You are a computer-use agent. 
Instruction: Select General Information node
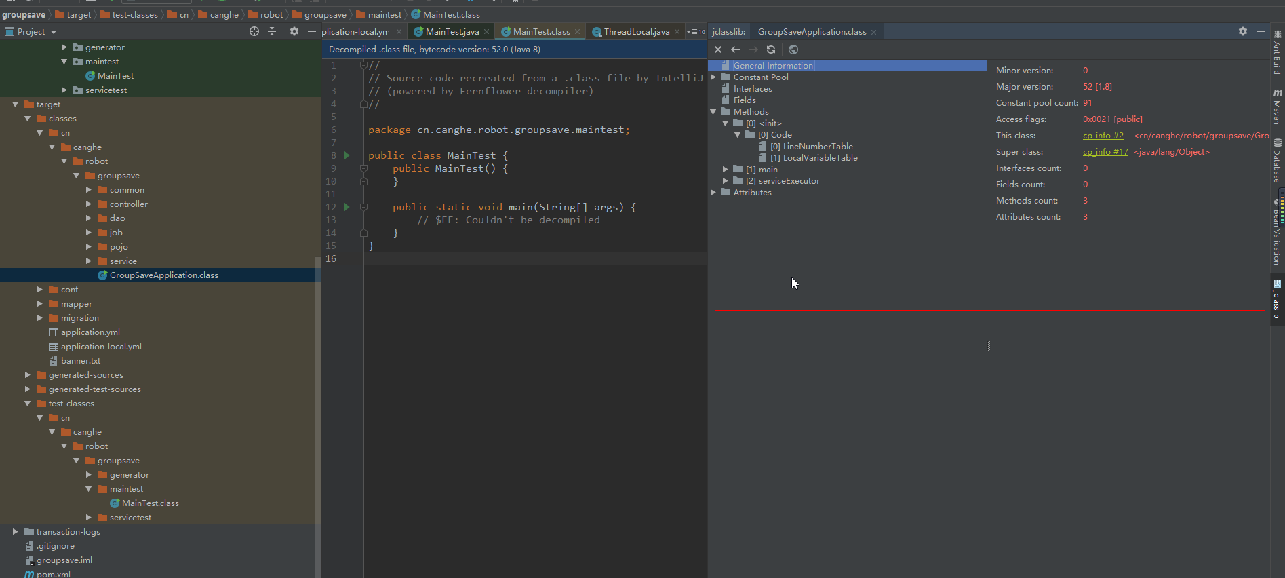(773, 66)
